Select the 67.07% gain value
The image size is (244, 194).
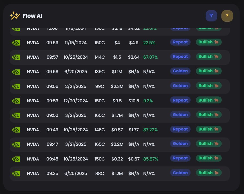tap(151, 57)
